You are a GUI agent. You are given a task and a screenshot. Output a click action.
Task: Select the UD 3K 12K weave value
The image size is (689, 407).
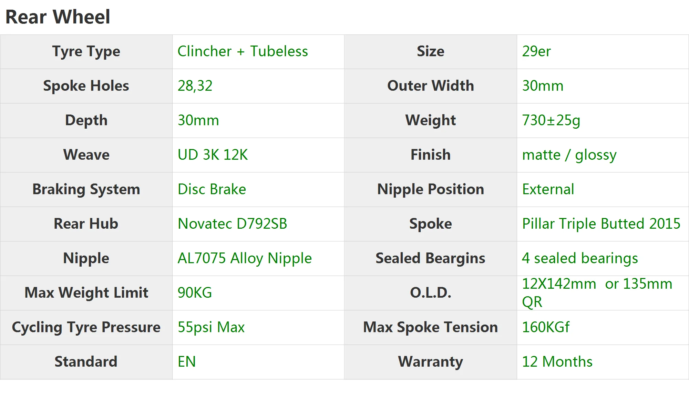[213, 155]
